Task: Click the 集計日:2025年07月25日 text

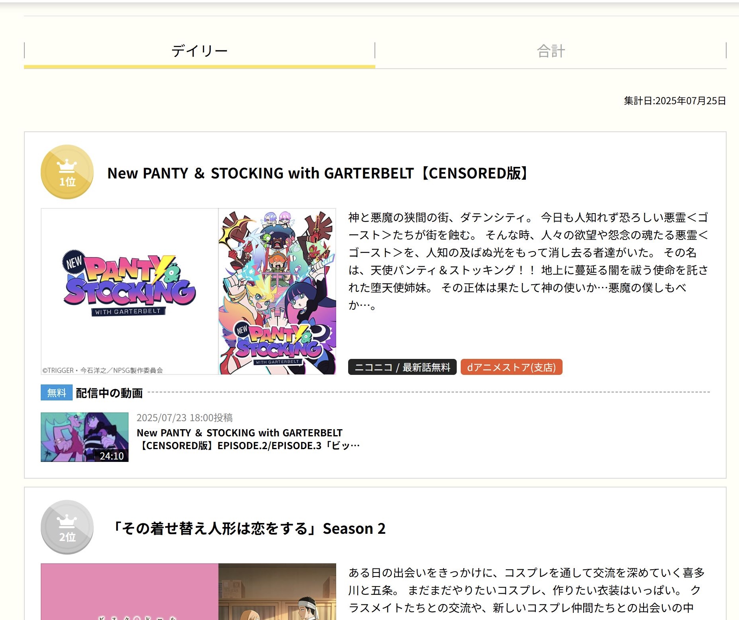Action: click(x=675, y=101)
